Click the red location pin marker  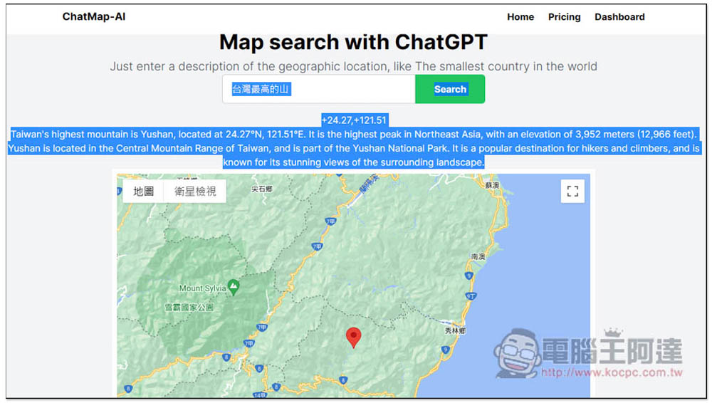353,337
